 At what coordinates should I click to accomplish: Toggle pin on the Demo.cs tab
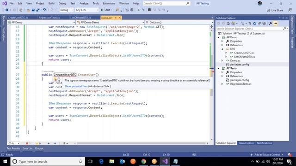[116, 18]
